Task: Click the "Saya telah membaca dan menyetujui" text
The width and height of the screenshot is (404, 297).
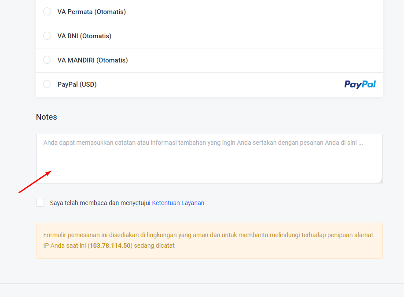Action: (x=100, y=203)
